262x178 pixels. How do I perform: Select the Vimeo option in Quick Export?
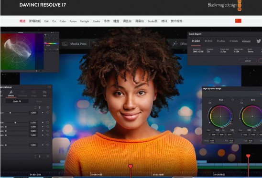pos(246,41)
